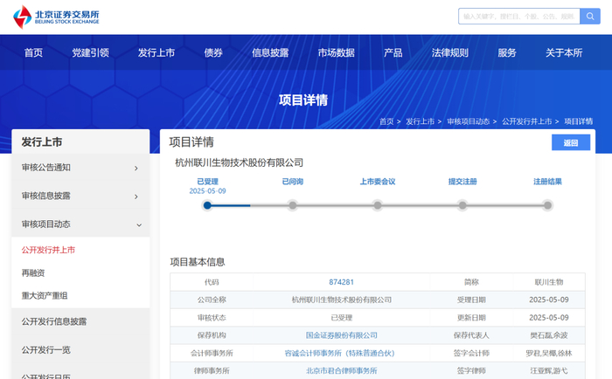Open the 北京市君合律师事务所 link

341,370
